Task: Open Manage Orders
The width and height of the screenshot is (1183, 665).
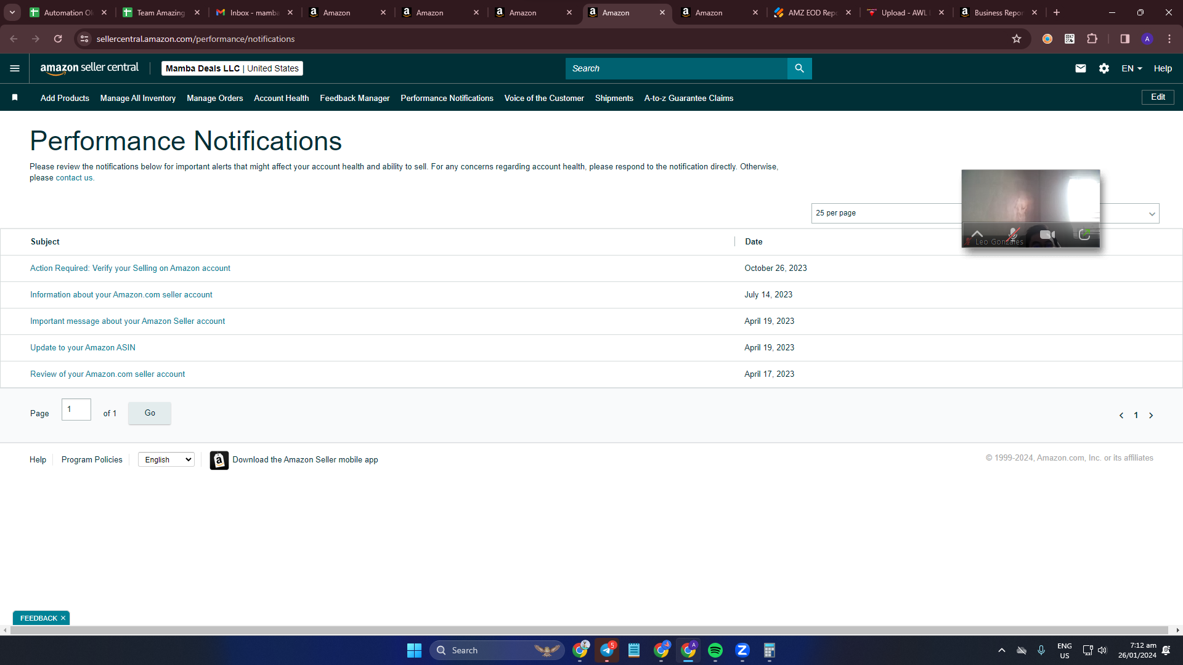Action: 215,98
